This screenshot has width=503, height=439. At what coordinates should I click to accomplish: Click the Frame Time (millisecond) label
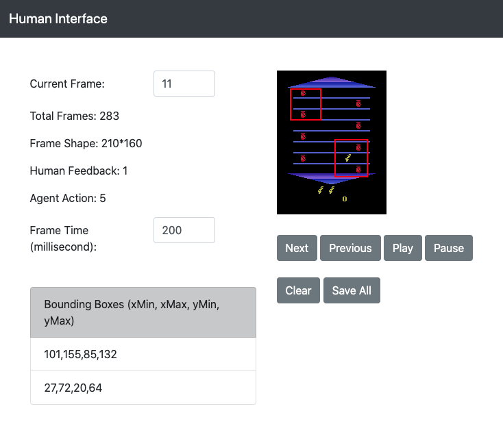point(63,238)
